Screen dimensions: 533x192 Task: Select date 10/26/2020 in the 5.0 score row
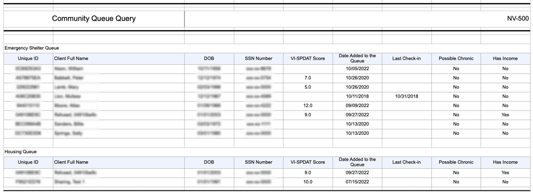(357, 87)
